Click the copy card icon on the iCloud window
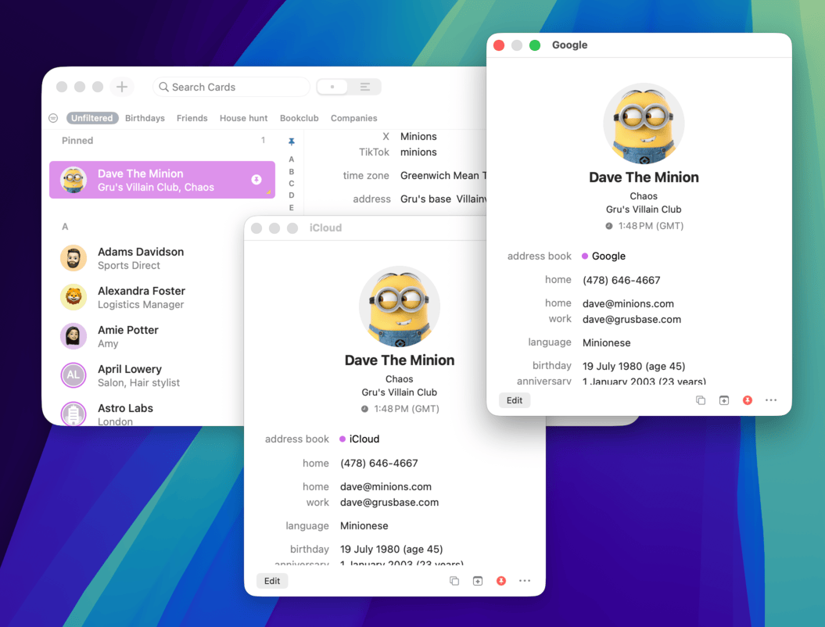 coord(454,581)
